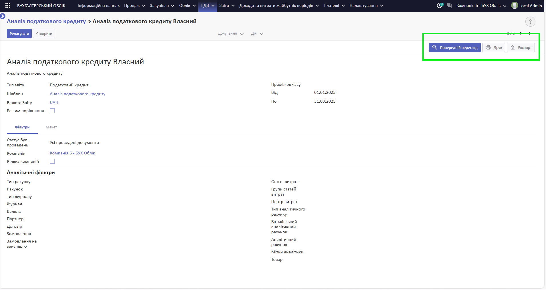Image resolution: width=546 pixels, height=290 pixels.
Task: Open the Долучення dropdown
Action: pos(231,33)
